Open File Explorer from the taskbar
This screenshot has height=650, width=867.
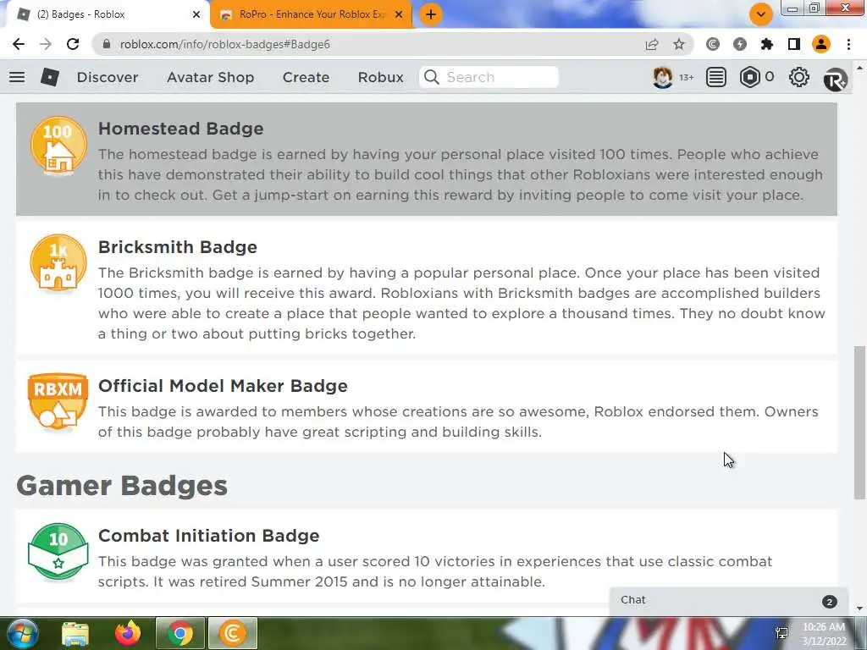click(x=75, y=633)
